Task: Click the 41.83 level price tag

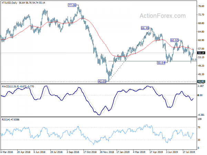Action: (x=201, y=82)
